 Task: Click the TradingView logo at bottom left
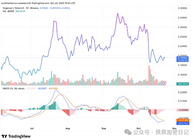[19, 136]
